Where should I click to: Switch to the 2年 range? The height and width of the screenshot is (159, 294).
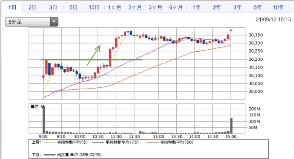tap(217, 7)
